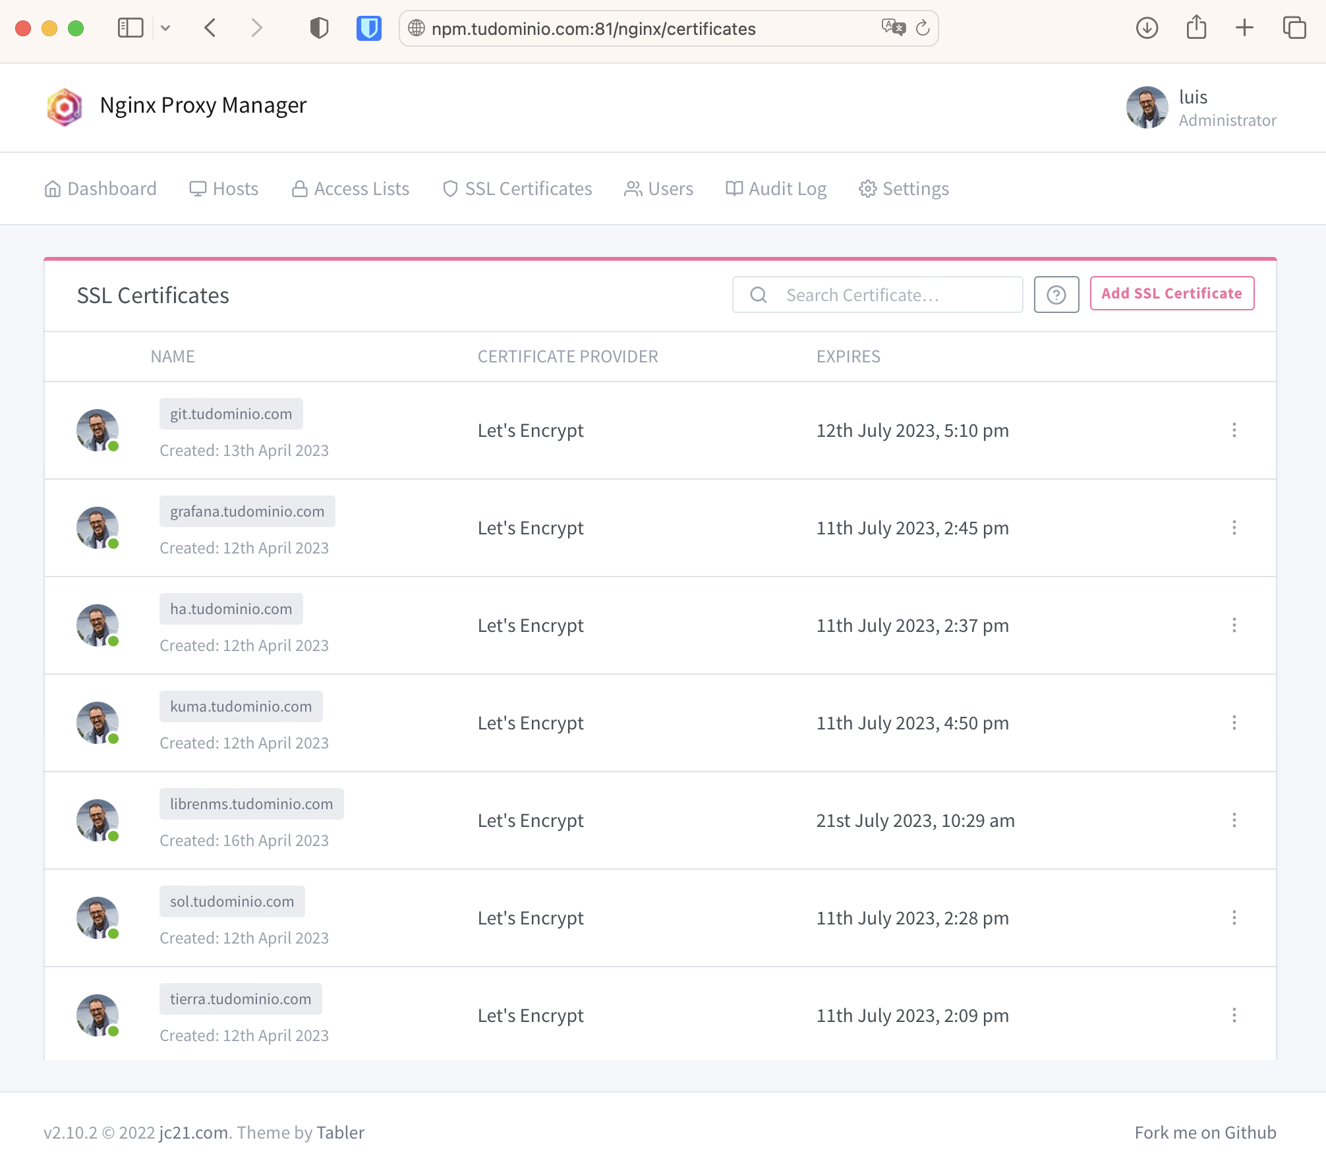Click the sol.tudominio.com domain tag
Screen dimensions: 1326x1161
click(x=232, y=901)
